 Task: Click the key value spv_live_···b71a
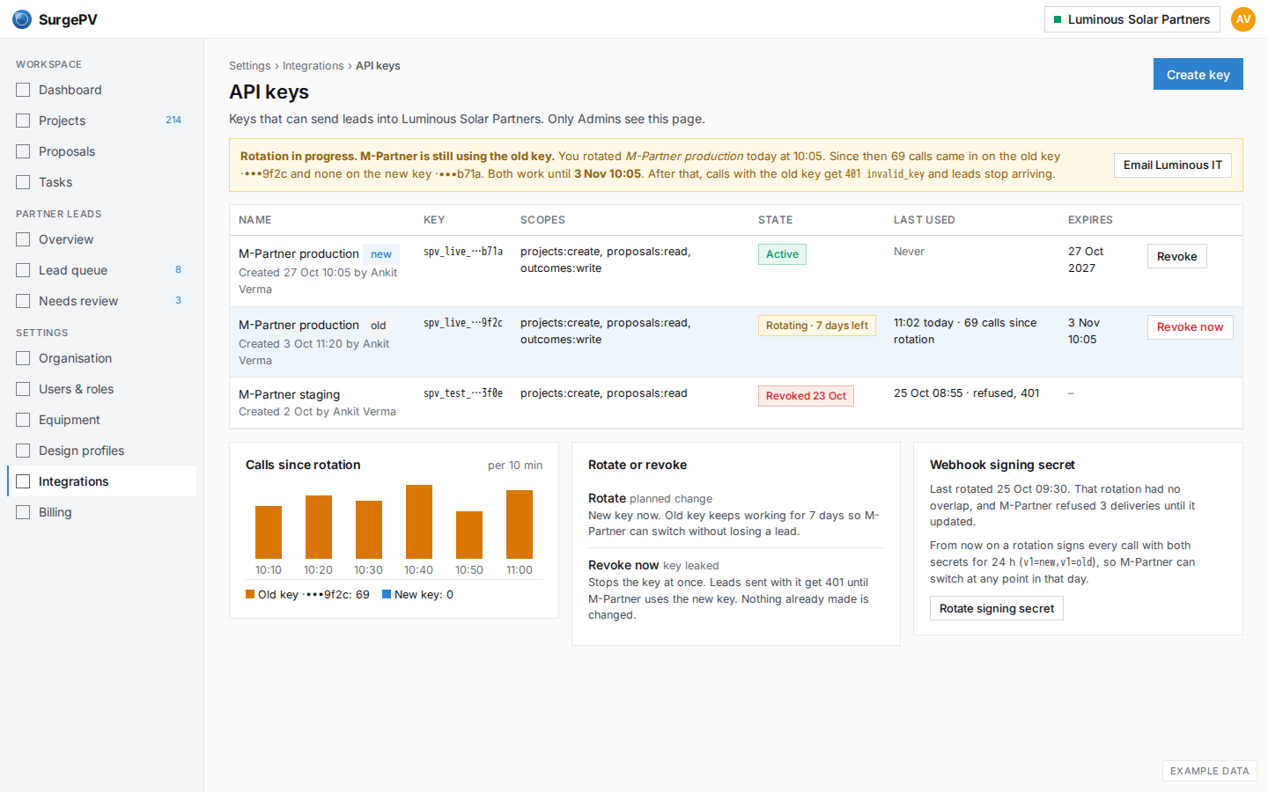click(x=463, y=252)
